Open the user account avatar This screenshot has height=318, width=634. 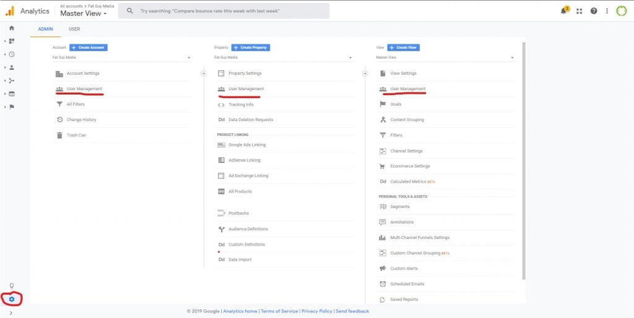tap(622, 11)
